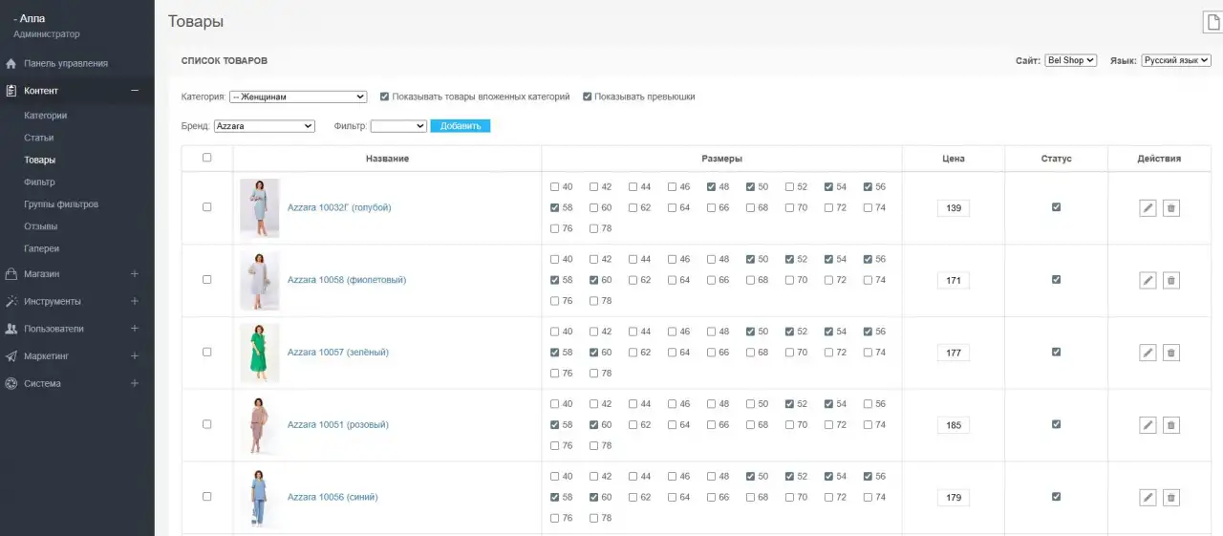Click the blue Добавить button

pyautogui.click(x=461, y=126)
